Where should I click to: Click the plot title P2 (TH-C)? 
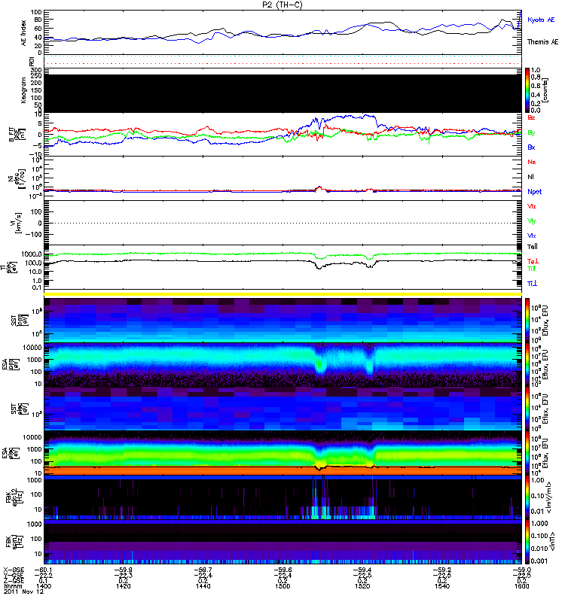[282, 5]
